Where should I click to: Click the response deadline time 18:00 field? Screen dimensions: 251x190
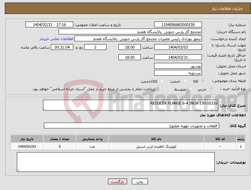pyautogui.click(x=130, y=47)
